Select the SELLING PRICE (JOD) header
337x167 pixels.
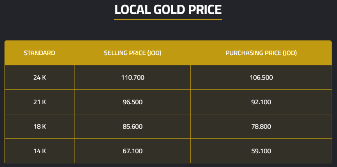click(132, 53)
